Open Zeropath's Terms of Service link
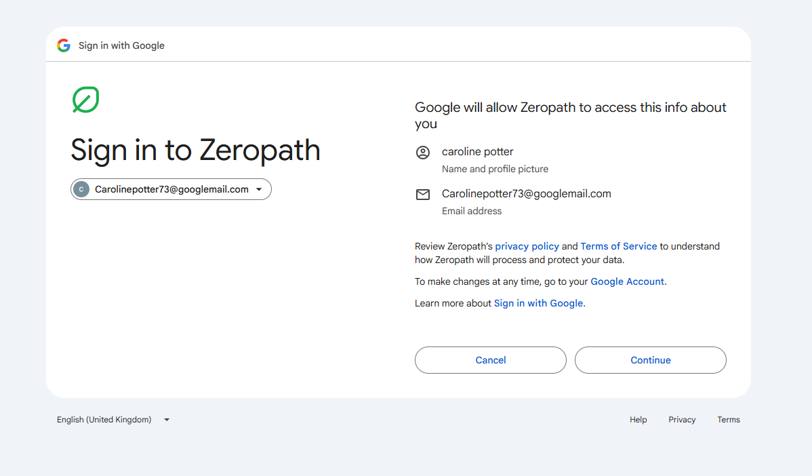 click(618, 246)
